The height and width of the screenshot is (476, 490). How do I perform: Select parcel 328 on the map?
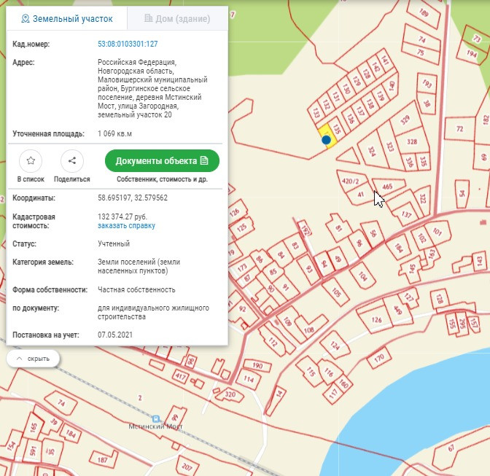412,141
